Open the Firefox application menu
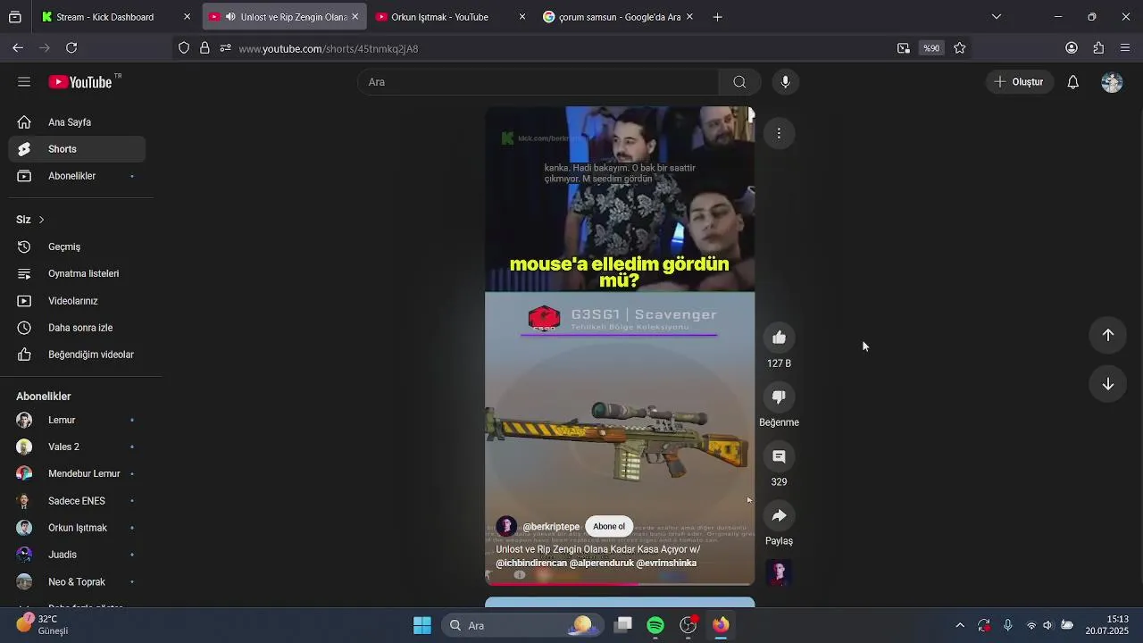 1125,48
